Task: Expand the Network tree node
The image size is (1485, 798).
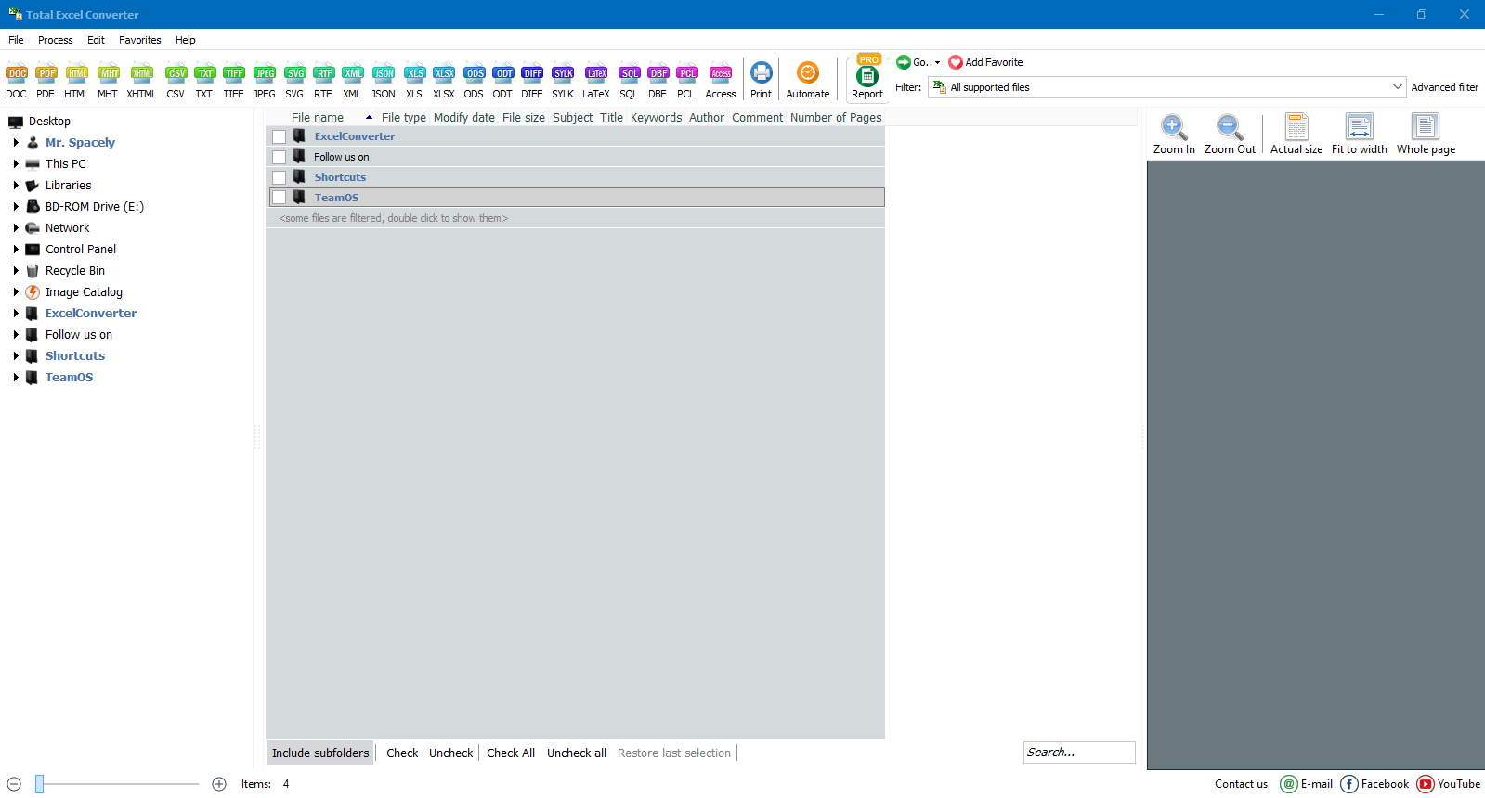Action: pyautogui.click(x=16, y=228)
